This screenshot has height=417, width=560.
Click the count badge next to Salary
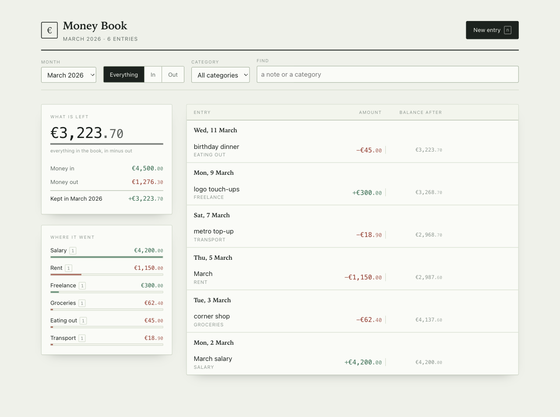73,251
